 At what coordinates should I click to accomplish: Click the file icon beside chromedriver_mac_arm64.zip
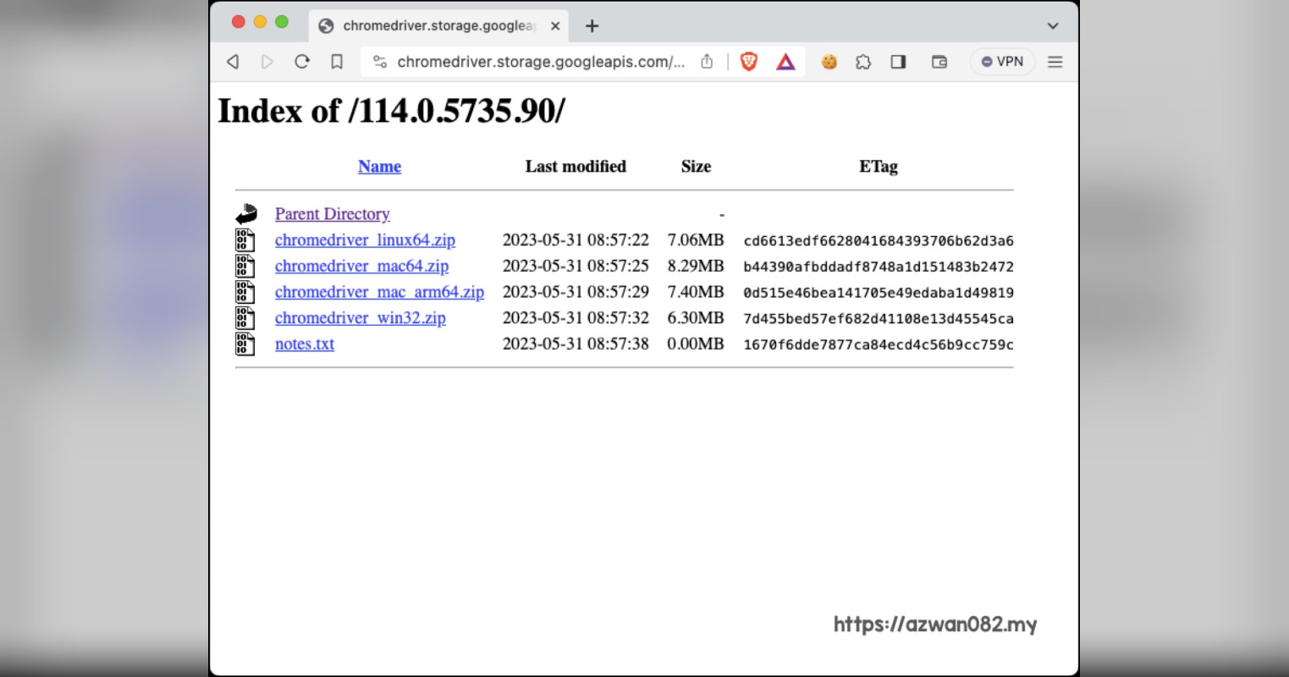(245, 292)
